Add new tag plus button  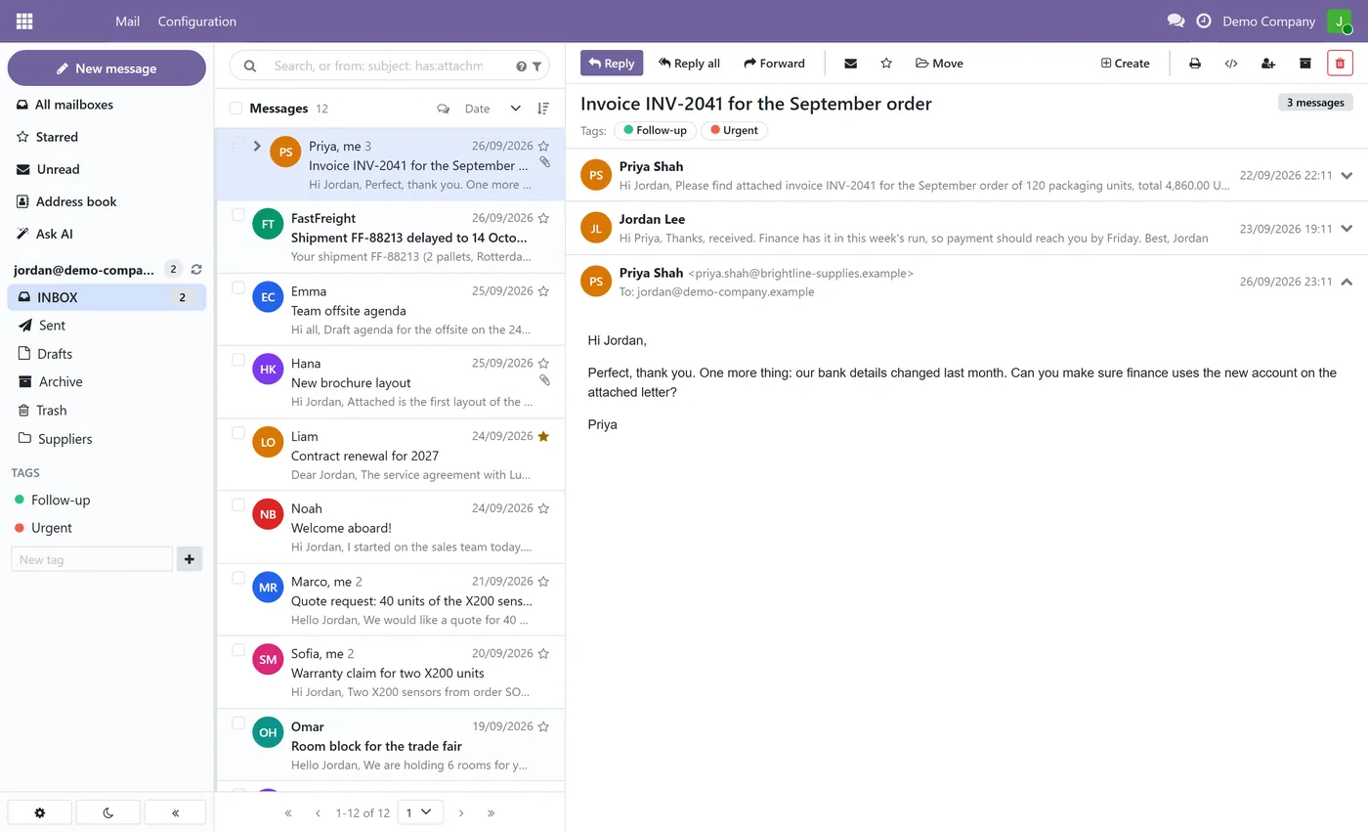point(189,559)
